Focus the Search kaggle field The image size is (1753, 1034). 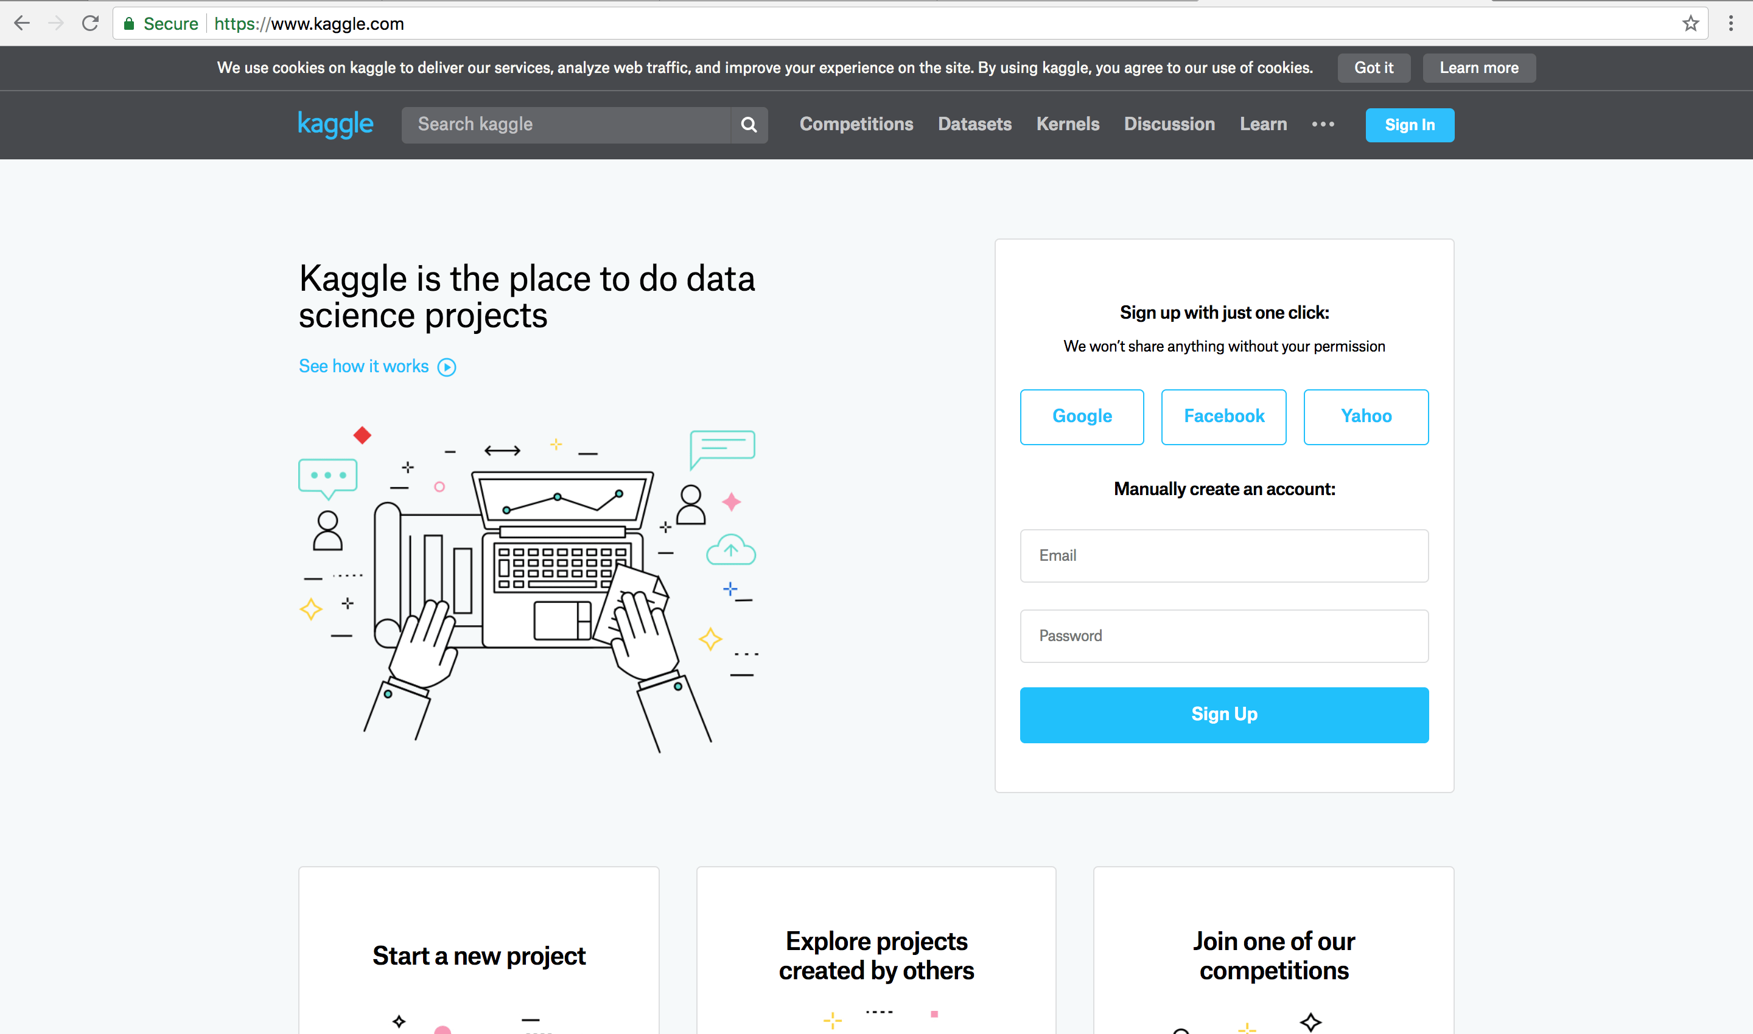point(565,125)
